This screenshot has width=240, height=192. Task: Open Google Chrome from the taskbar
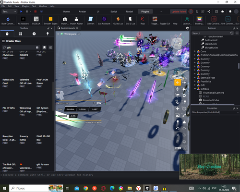pos(86,188)
